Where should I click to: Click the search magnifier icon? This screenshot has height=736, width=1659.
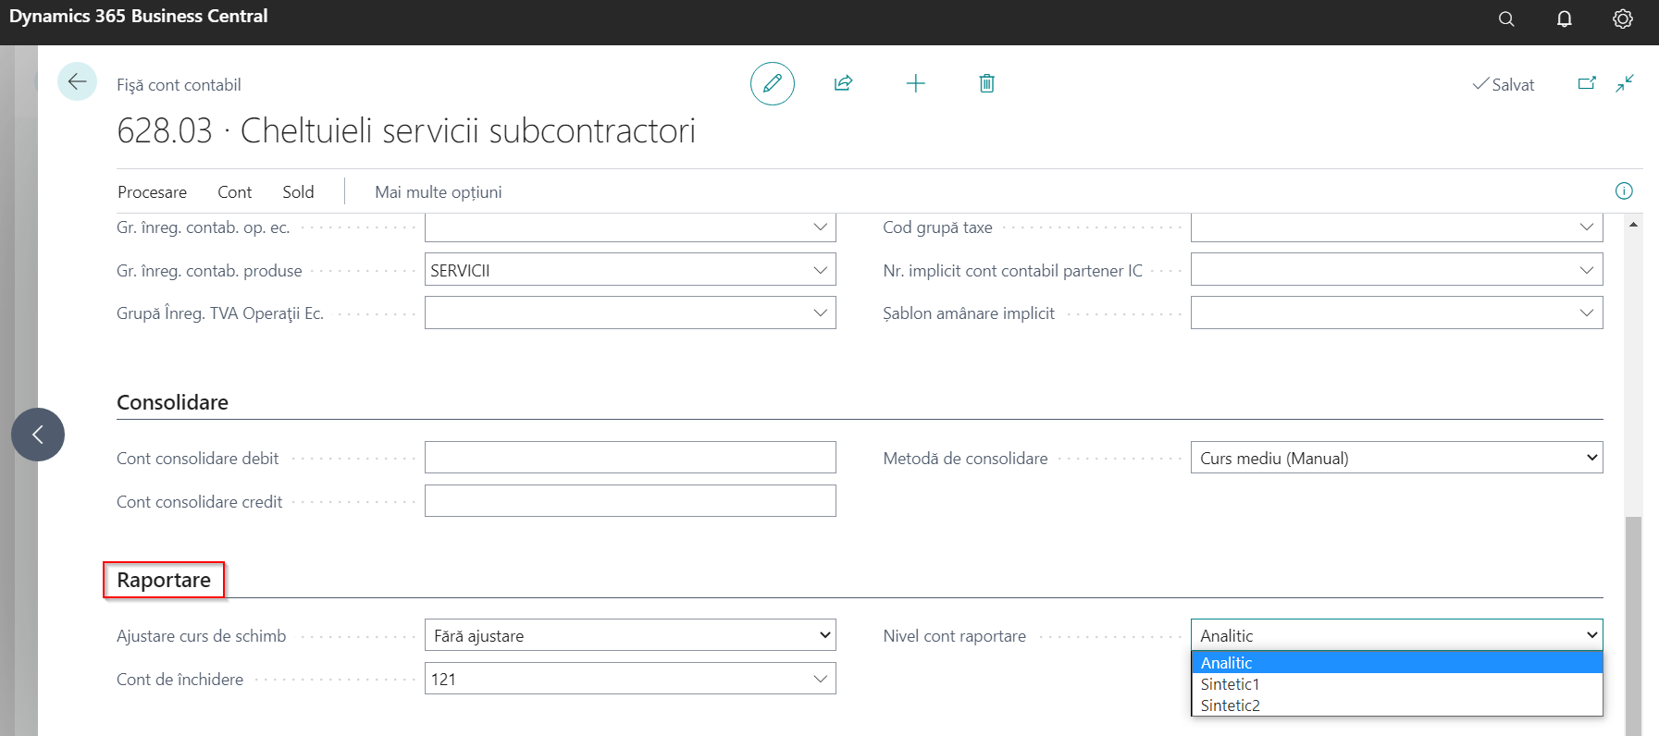[x=1506, y=19]
